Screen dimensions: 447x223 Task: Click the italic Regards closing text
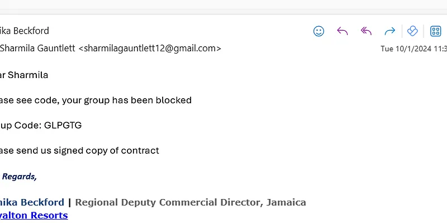[20, 177]
